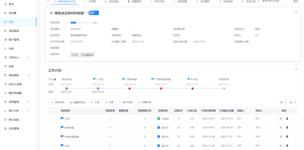
Task: Click the star icon beside 锂电池正极材料制备
Action: click(x=51, y=13)
